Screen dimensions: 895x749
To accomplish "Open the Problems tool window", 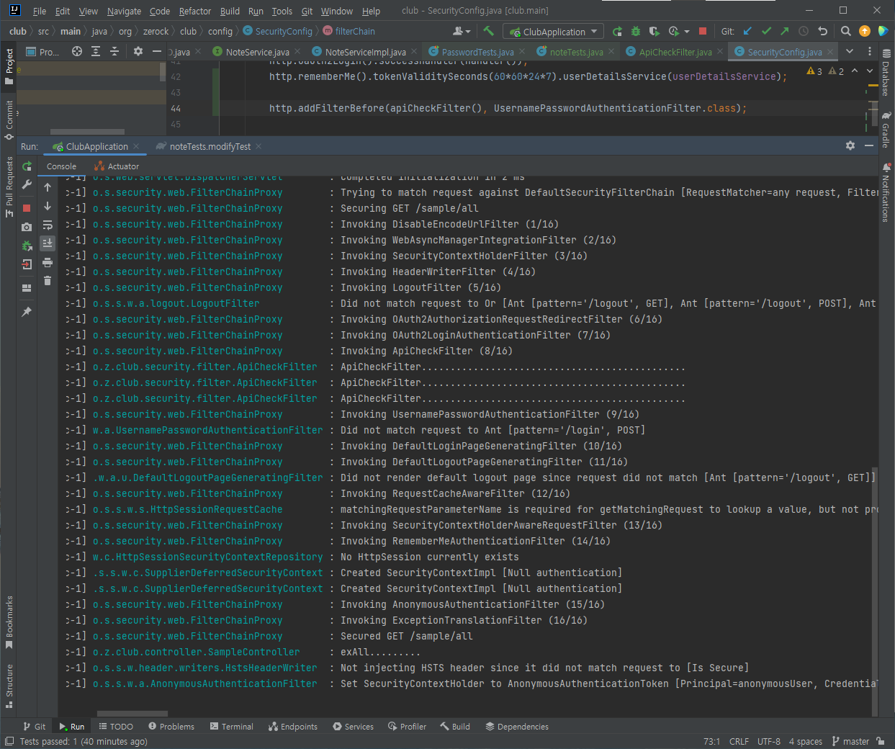I will (x=171, y=727).
